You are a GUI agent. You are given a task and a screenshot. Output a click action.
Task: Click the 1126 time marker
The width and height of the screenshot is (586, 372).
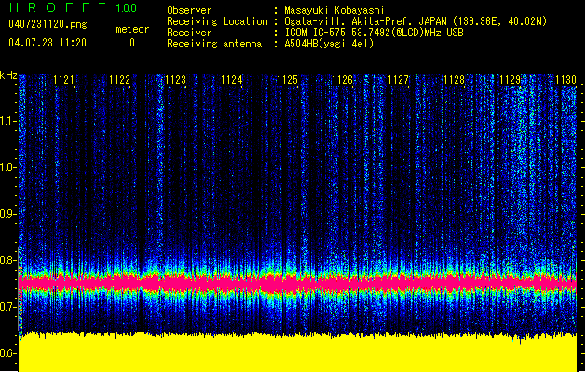tap(343, 80)
